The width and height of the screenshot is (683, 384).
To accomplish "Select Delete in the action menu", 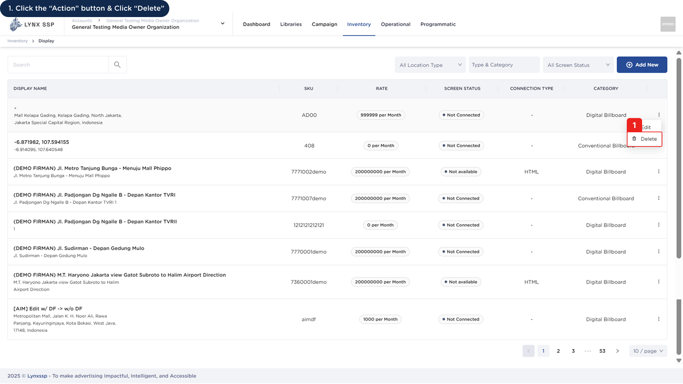I will [644, 139].
